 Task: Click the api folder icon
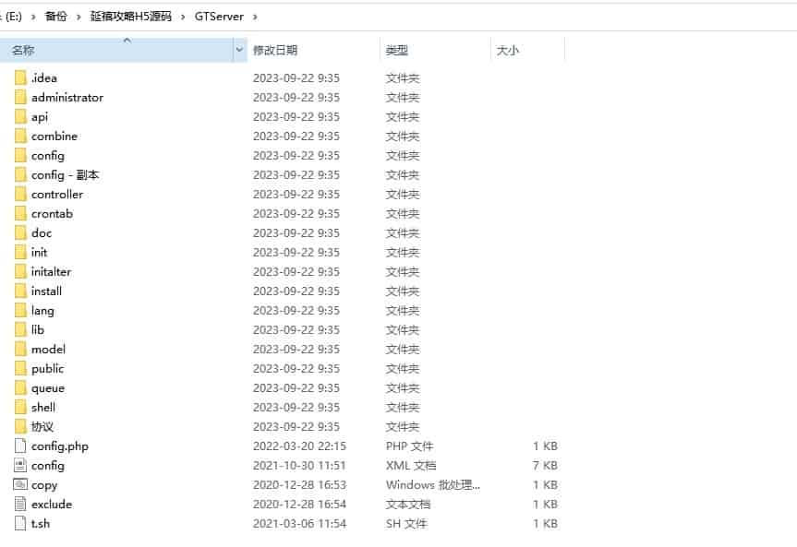[x=20, y=116]
